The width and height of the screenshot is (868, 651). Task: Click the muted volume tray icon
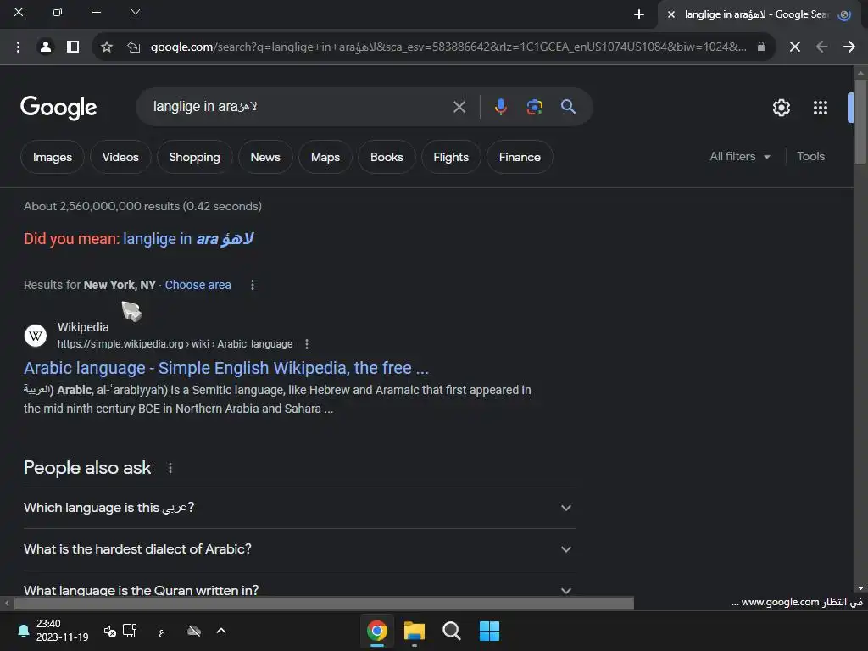coord(109,631)
